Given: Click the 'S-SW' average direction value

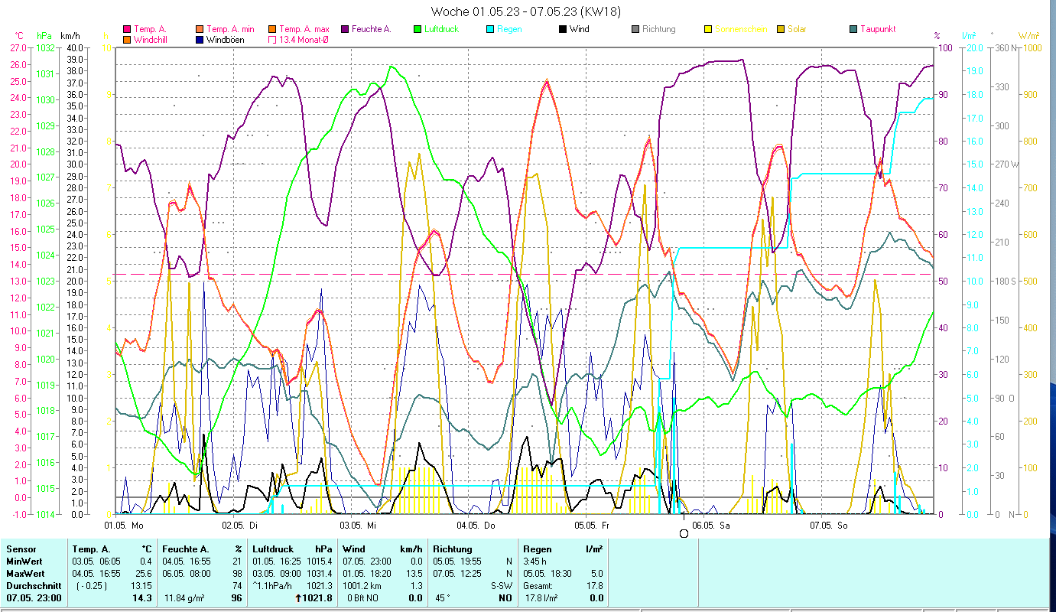Looking at the screenshot, I should click(502, 586).
